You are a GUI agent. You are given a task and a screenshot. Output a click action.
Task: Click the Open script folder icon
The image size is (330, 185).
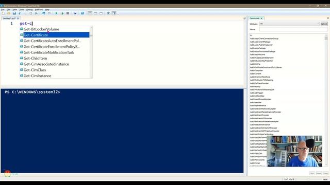point(9,13)
